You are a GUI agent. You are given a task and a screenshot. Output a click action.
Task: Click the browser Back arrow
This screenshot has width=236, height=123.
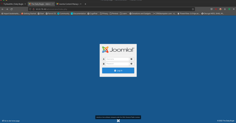(x=3, y=9)
